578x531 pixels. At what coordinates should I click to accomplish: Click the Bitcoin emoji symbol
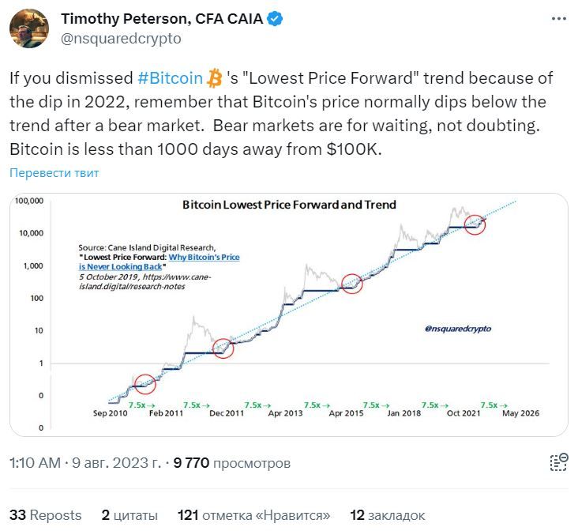(214, 78)
